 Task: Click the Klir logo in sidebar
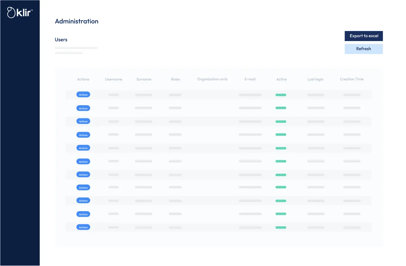[x=20, y=13]
